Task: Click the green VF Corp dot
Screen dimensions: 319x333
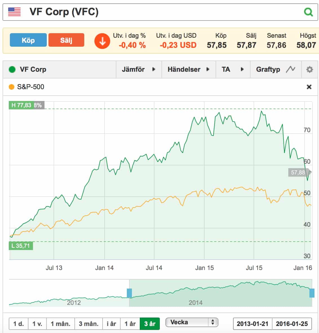Action: pyautogui.click(x=12, y=69)
